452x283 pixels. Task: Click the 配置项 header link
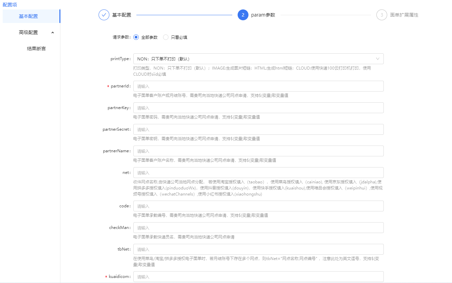pyautogui.click(x=10, y=5)
